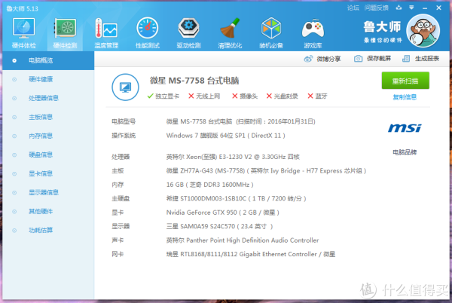The width and height of the screenshot is (452, 303).
Task: Click the Xeon E3-1230 V2 processor value
Action: (x=233, y=157)
